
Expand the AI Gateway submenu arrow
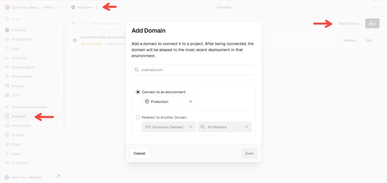[x=58, y=163]
